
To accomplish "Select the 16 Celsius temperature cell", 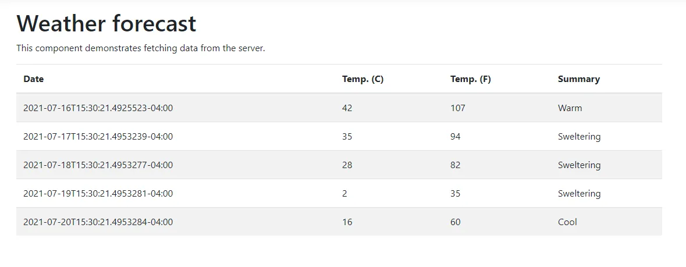I will click(347, 222).
